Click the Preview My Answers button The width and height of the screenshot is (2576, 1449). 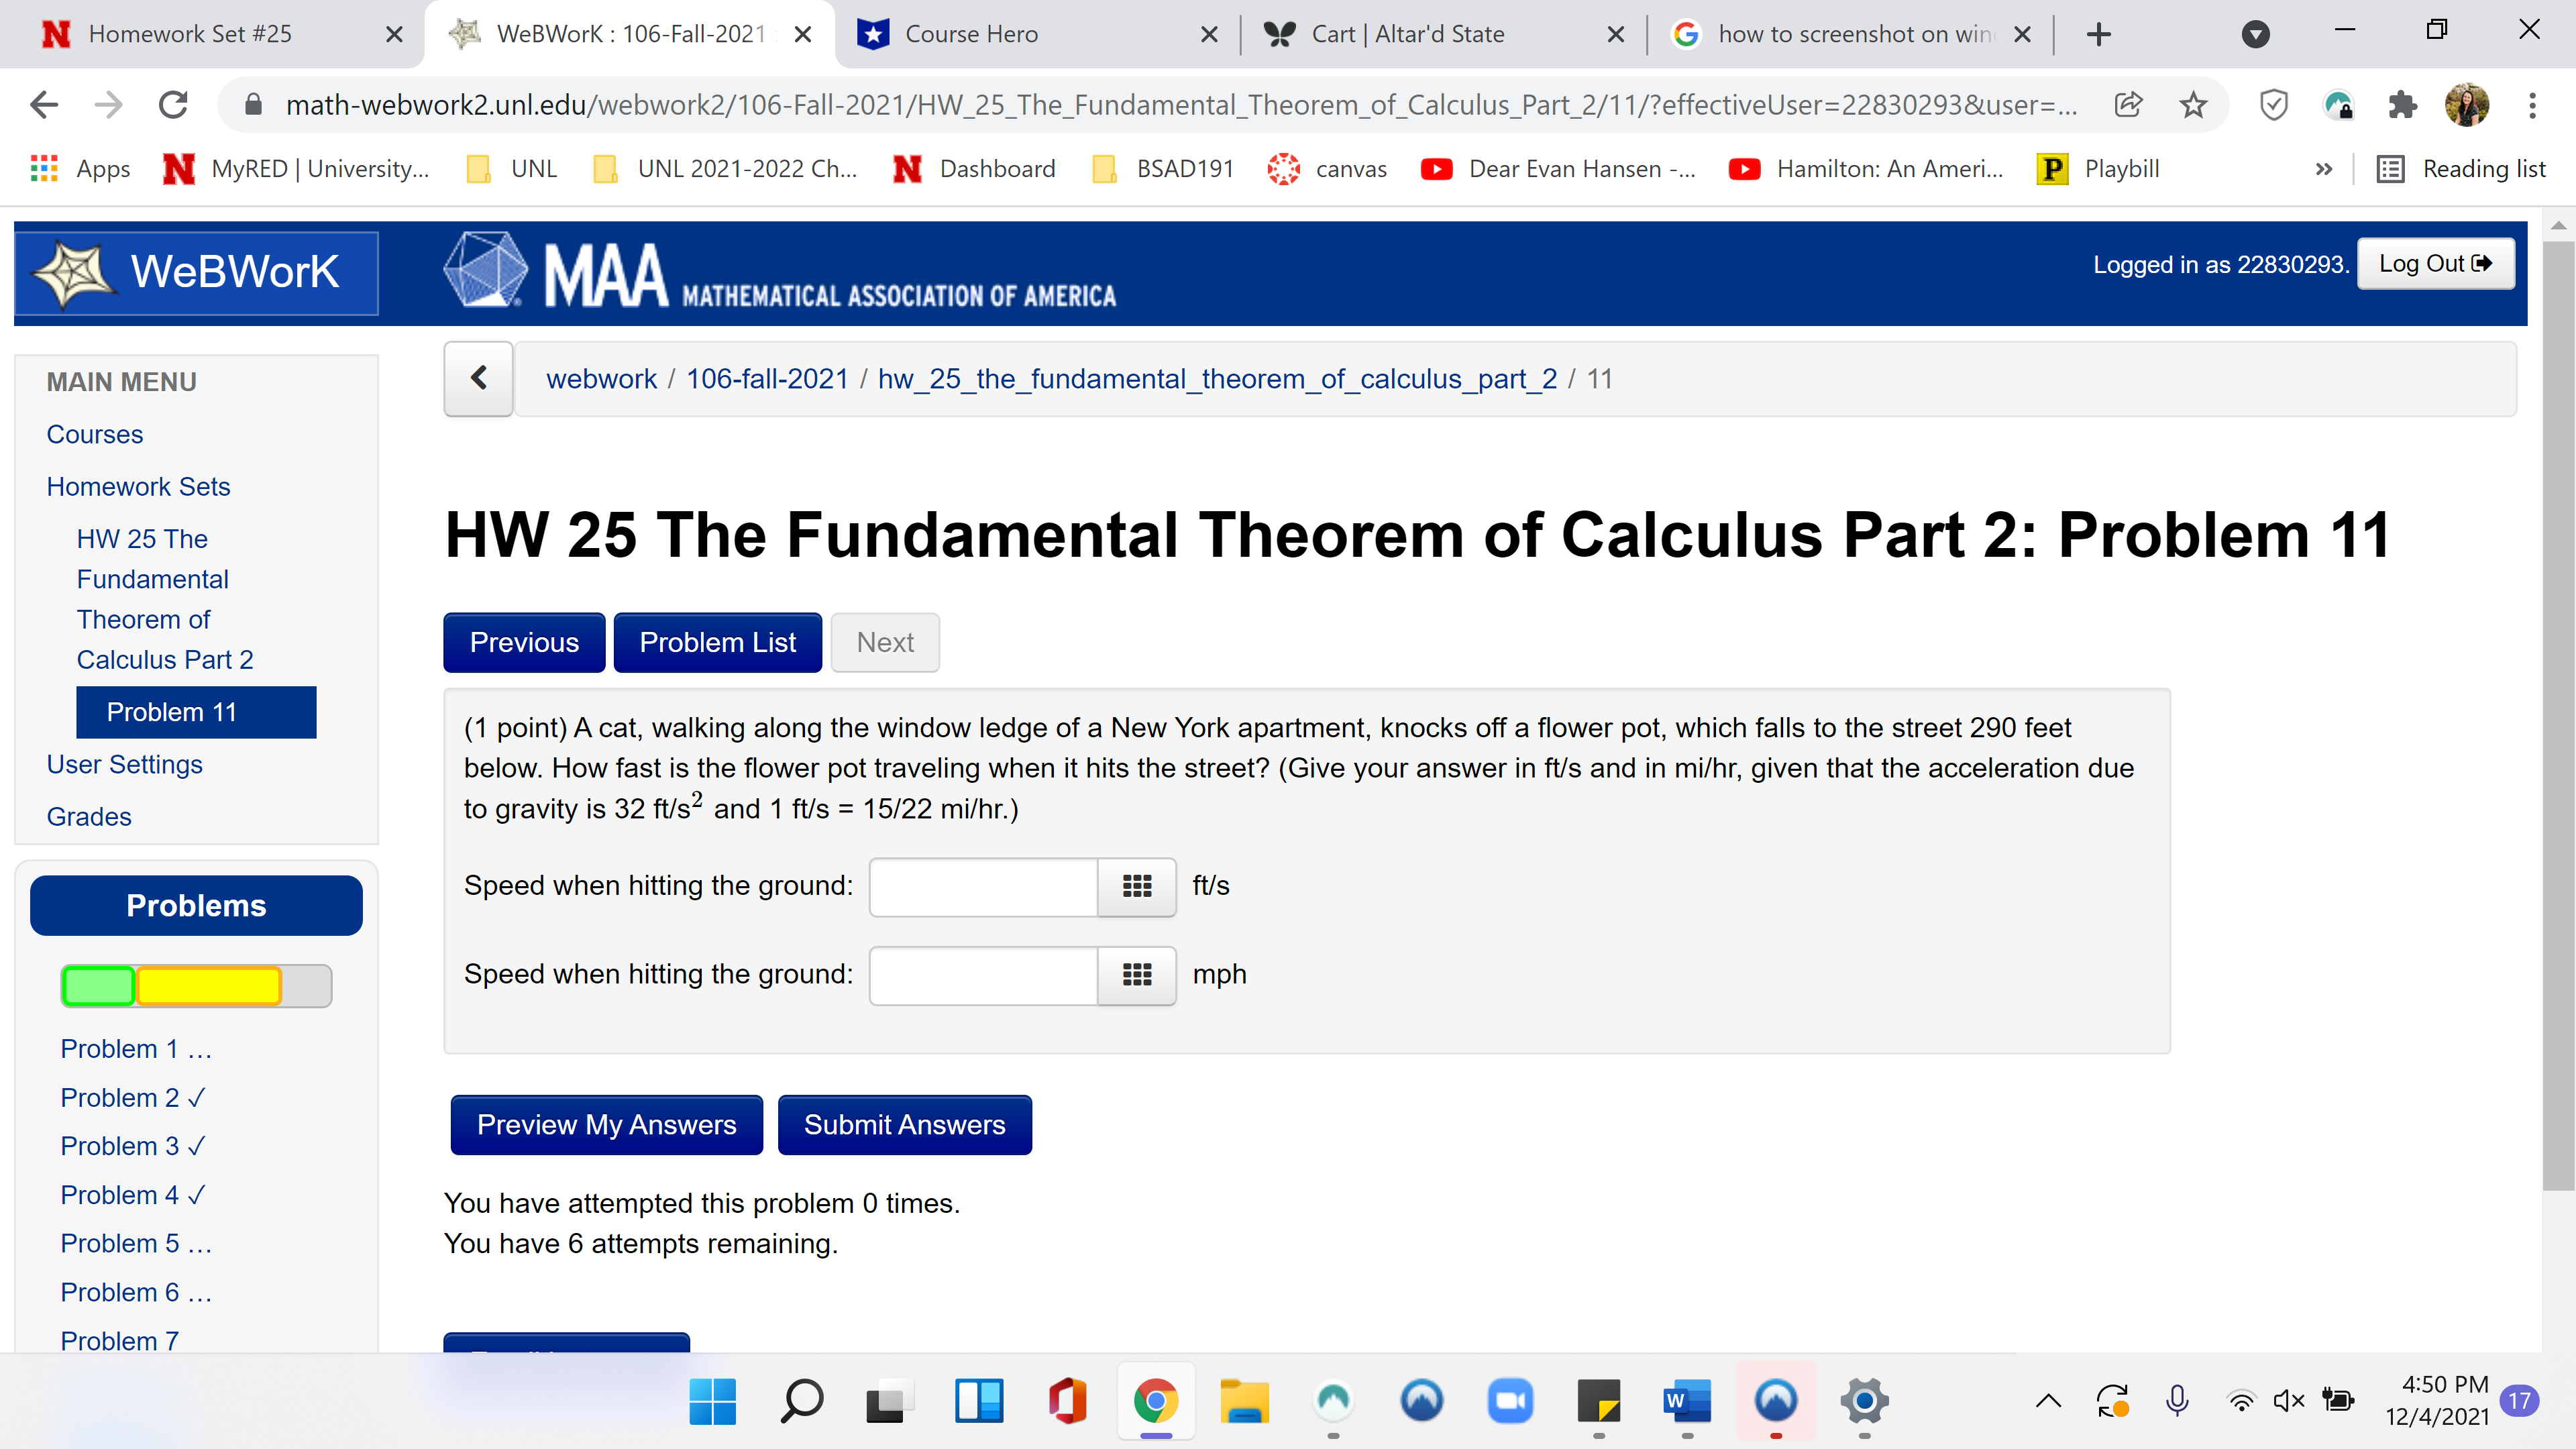coord(606,1124)
